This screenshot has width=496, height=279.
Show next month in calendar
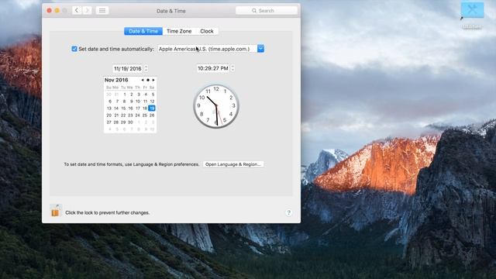153,80
